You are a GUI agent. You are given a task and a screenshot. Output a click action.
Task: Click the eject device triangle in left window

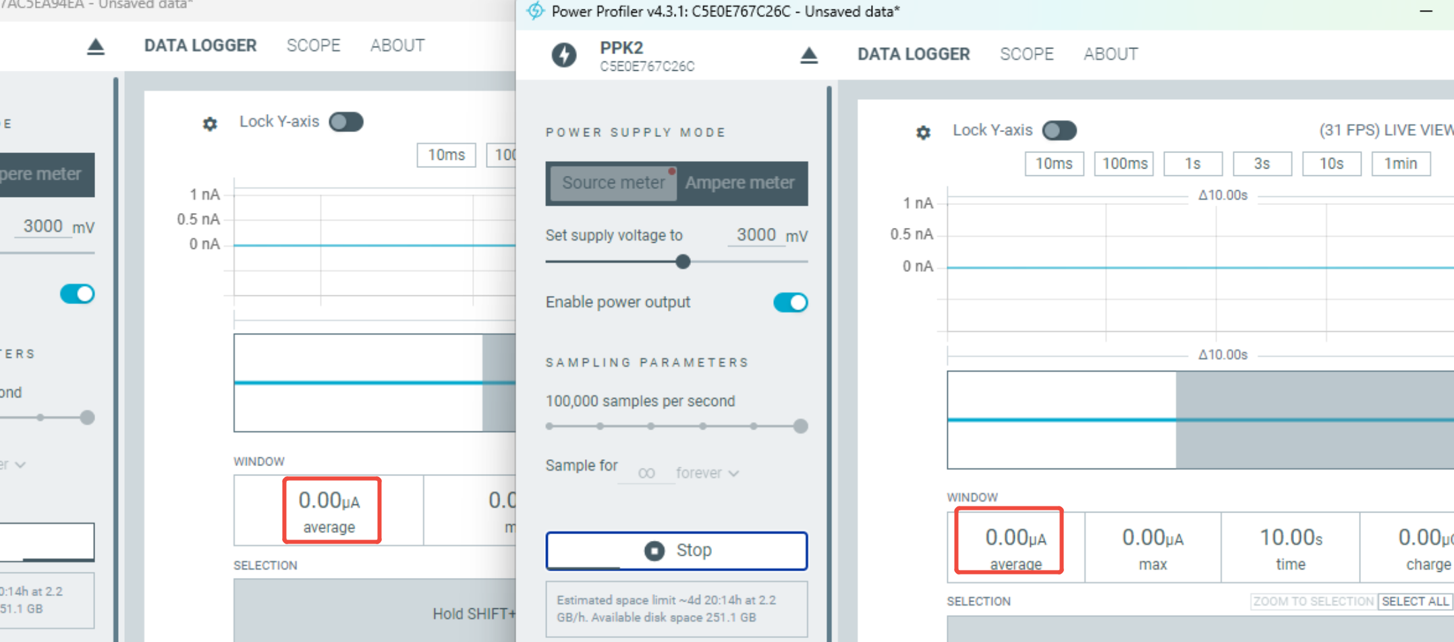(x=96, y=47)
